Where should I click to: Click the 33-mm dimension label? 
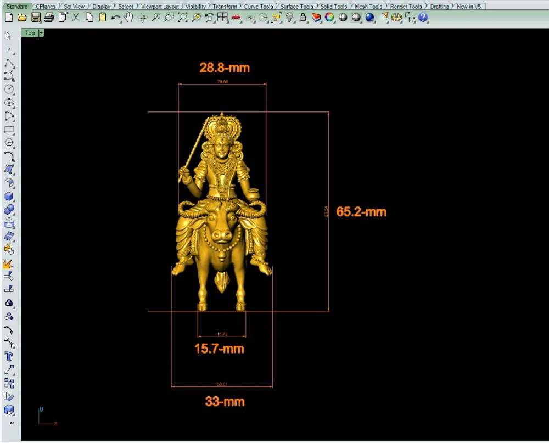[225, 401]
